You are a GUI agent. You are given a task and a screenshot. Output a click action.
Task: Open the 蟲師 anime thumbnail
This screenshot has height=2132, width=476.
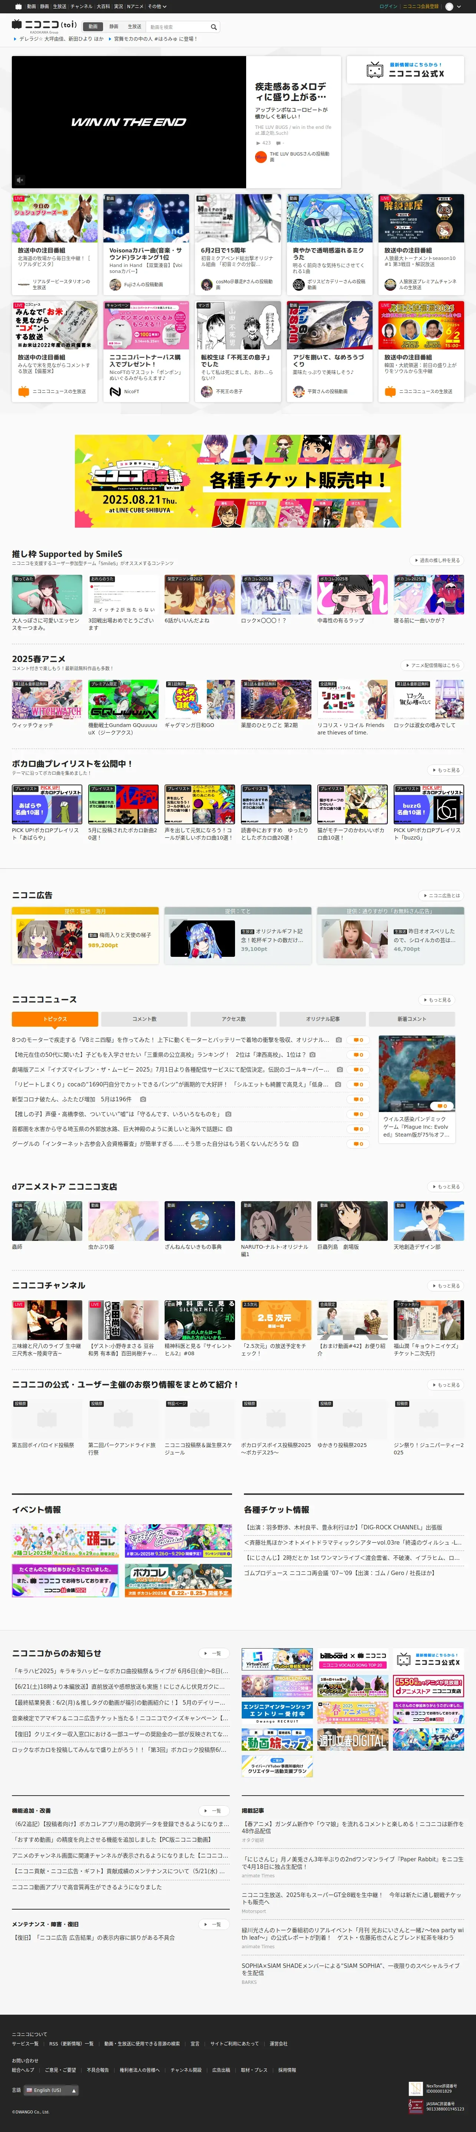(x=47, y=1221)
